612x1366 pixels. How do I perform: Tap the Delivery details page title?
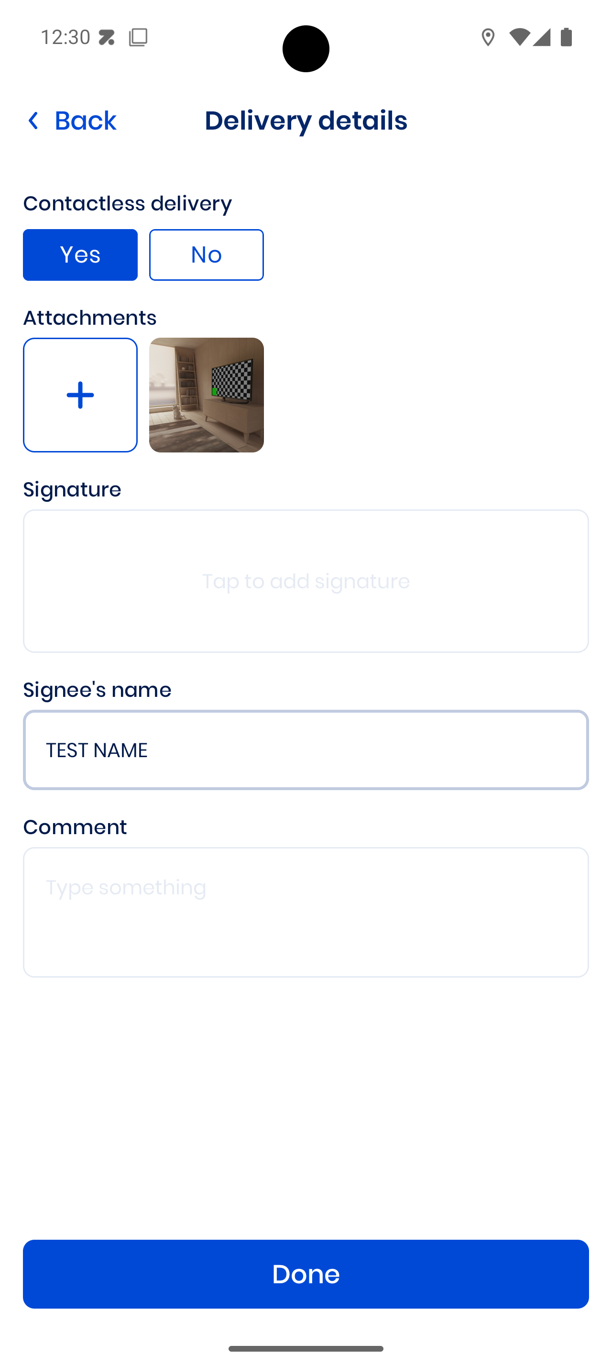tap(306, 121)
